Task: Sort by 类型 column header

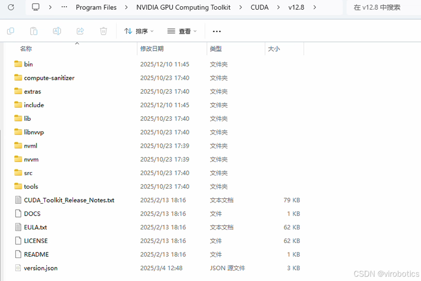Action: click(x=216, y=49)
